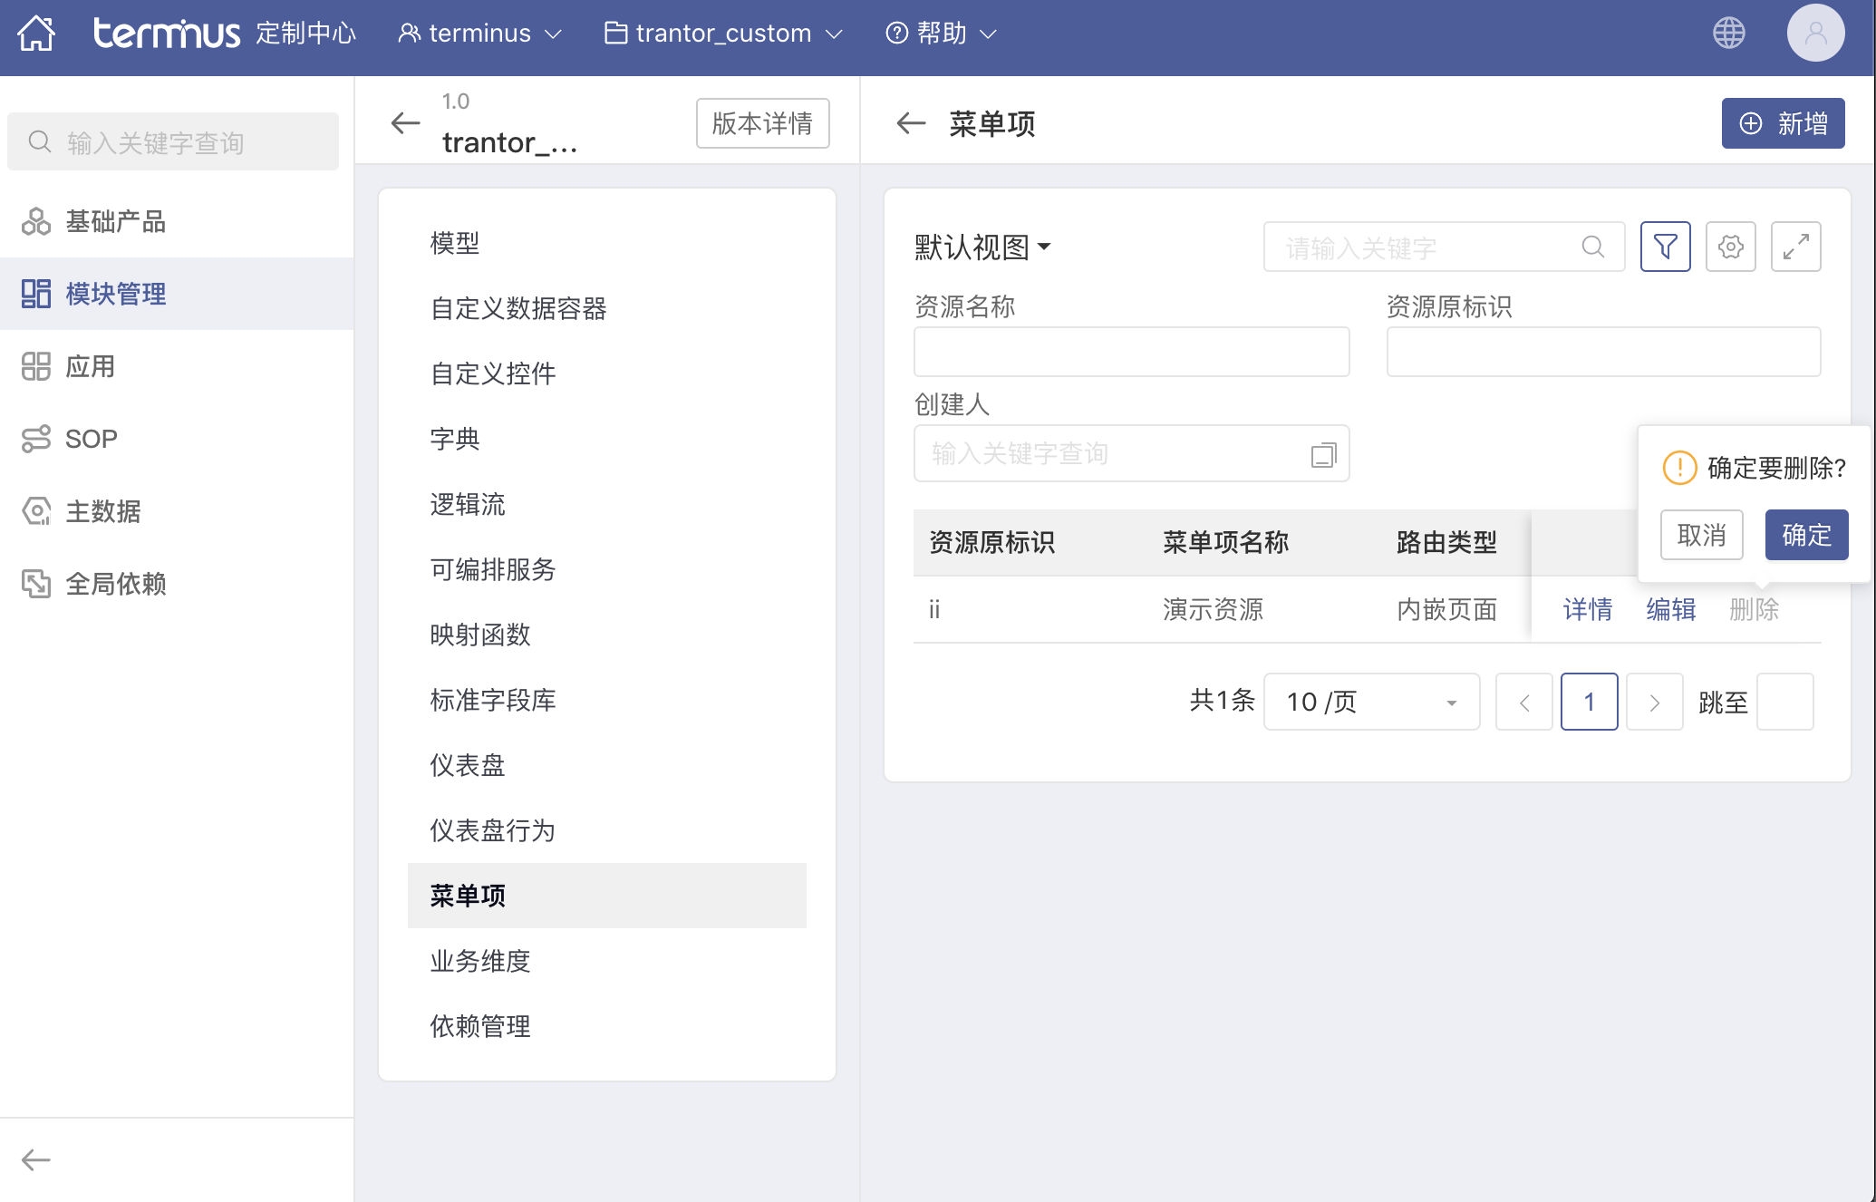The image size is (1876, 1202).
Task: Open the trantor_custom project dropdown
Action: tap(723, 34)
